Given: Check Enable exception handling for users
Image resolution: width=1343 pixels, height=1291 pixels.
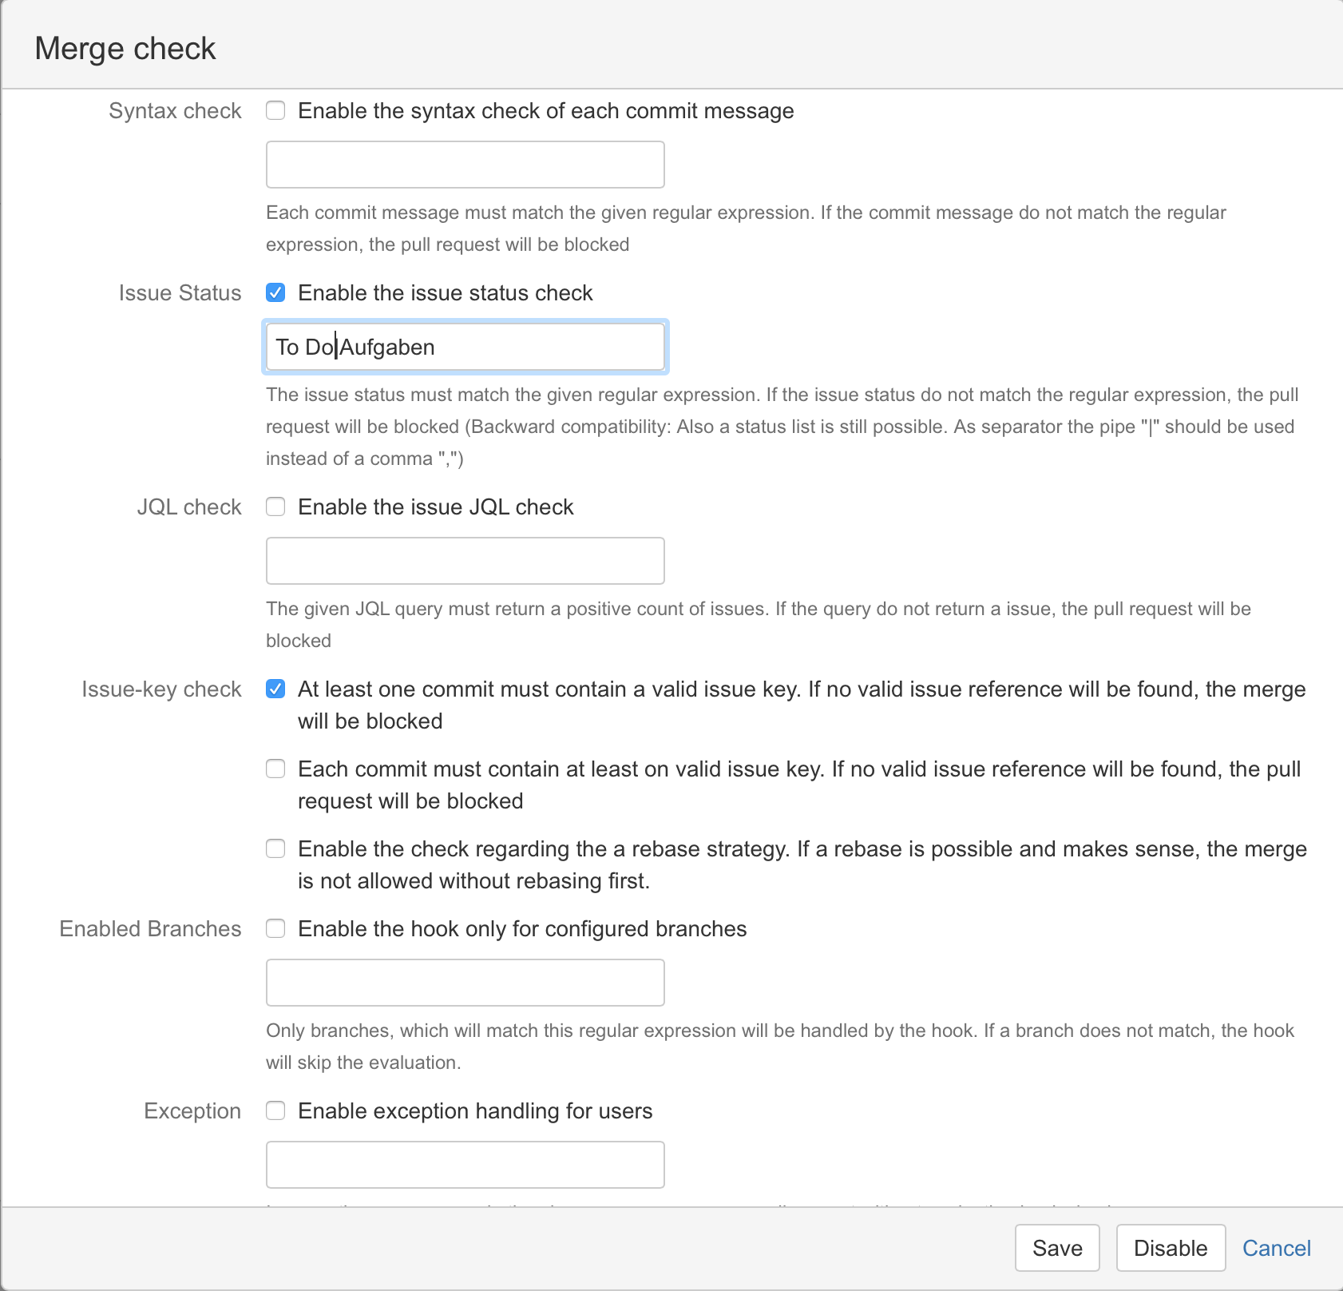Looking at the screenshot, I should click(x=275, y=1110).
